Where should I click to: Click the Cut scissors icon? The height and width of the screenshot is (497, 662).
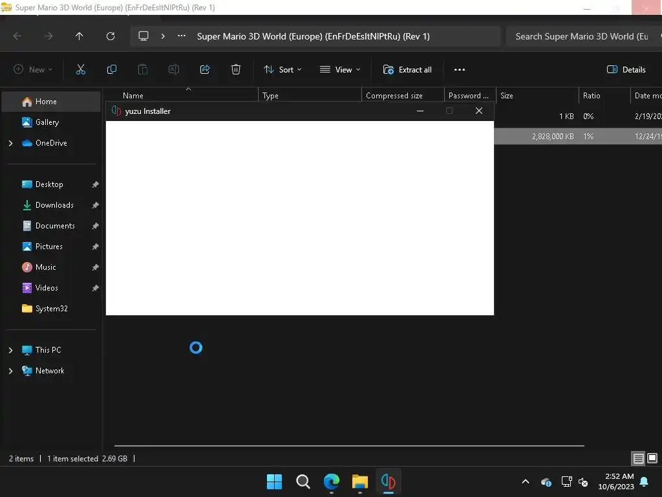click(x=80, y=70)
